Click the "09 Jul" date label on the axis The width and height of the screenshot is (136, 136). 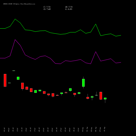9,129
